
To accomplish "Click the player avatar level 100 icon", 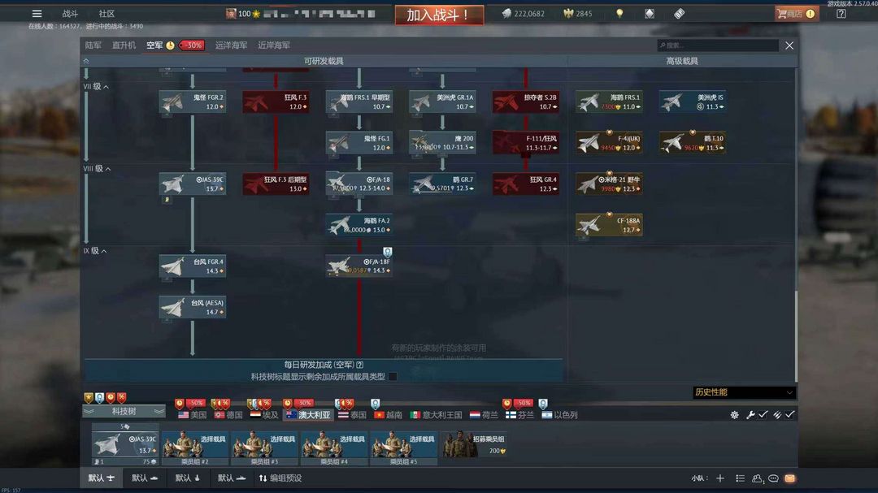I will 231,14.
